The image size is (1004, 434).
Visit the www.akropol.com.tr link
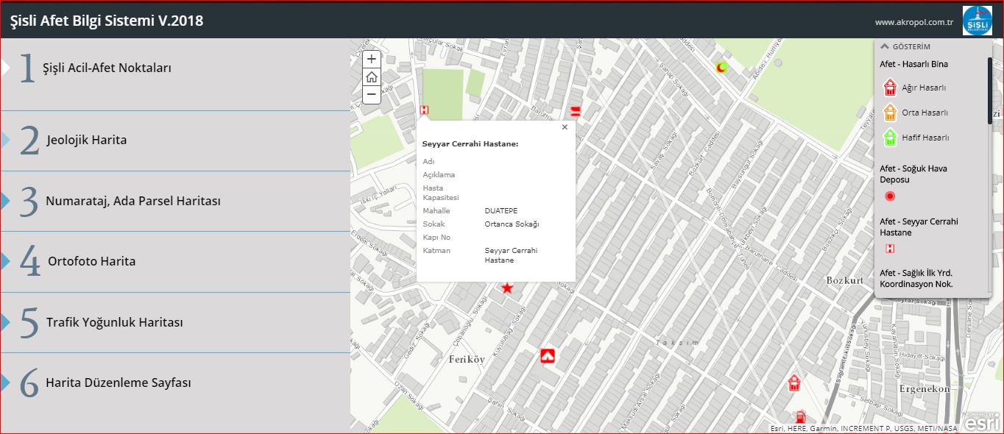[913, 22]
